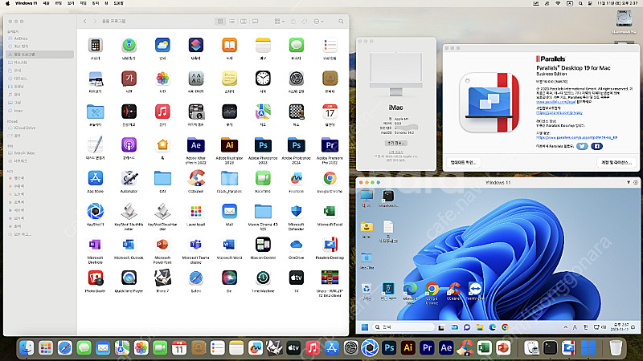Viewport: 643px width, 361px height.
Task: Click the Finder search magnifier icon
Action: [341, 22]
